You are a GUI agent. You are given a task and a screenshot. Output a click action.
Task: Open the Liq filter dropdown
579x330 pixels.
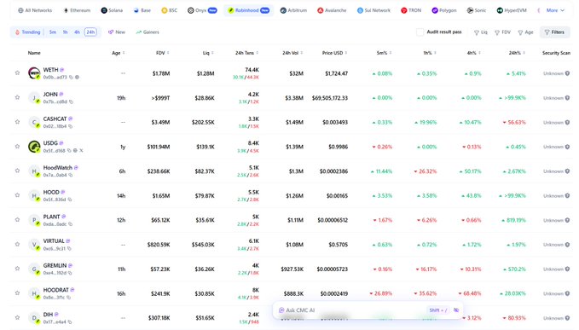click(x=481, y=32)
